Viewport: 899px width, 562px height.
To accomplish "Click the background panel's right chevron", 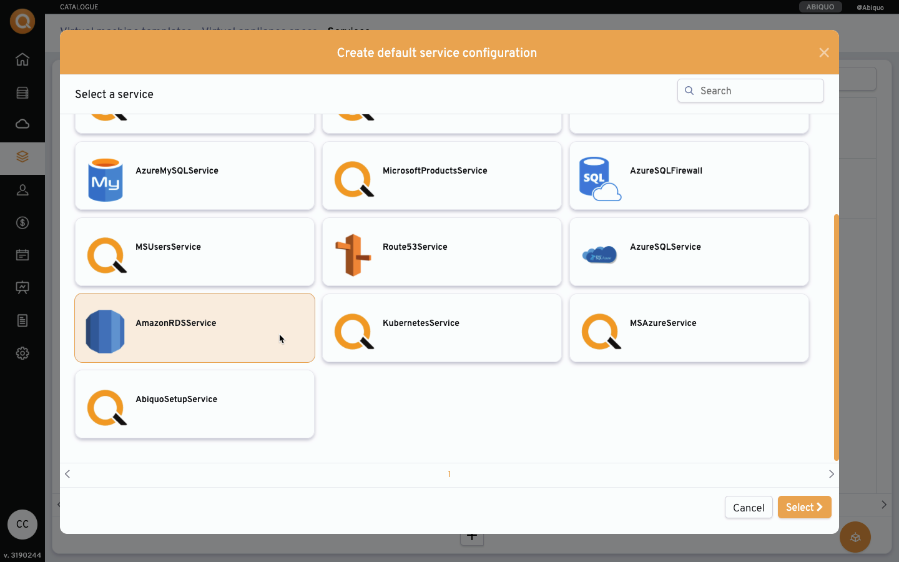I will [x=884, y=505].
